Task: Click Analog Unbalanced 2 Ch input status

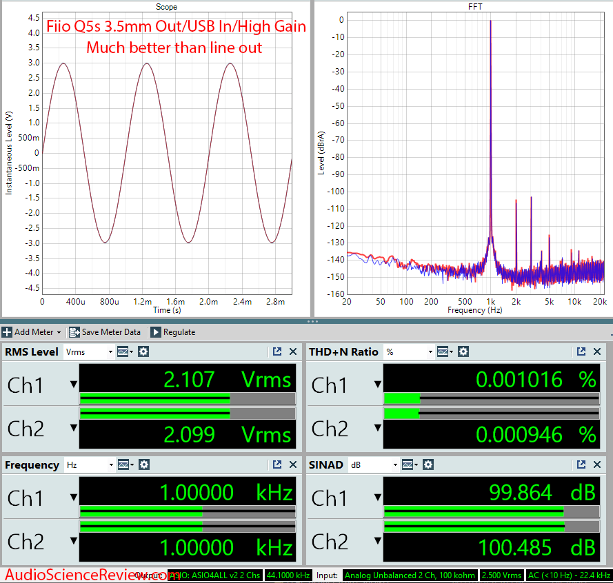Action: [410, 575]
